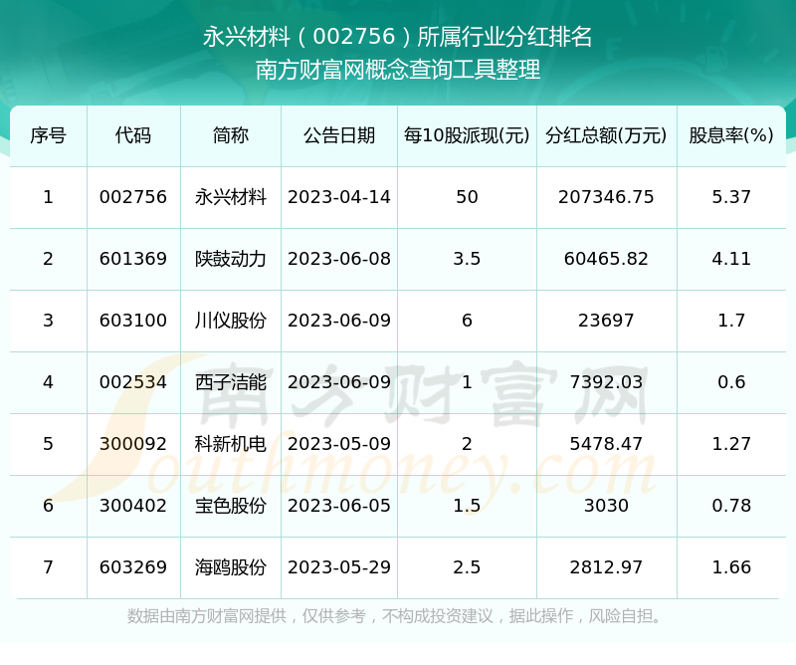Click row number 7
796x665 pixels.
point(48,567)
